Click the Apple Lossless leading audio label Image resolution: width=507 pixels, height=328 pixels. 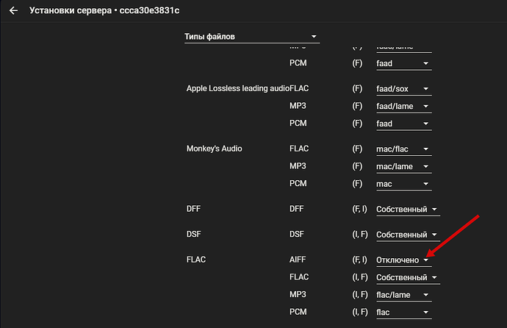(237, 89)
